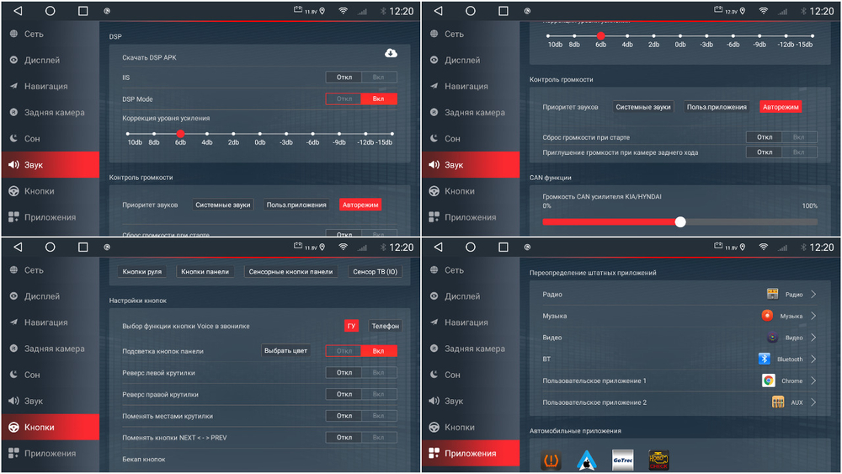The width and height of the screenshot is (842, 474).
Task: Tap the Сон moon icon on the Кнопки screen
Action: point(13,375)
